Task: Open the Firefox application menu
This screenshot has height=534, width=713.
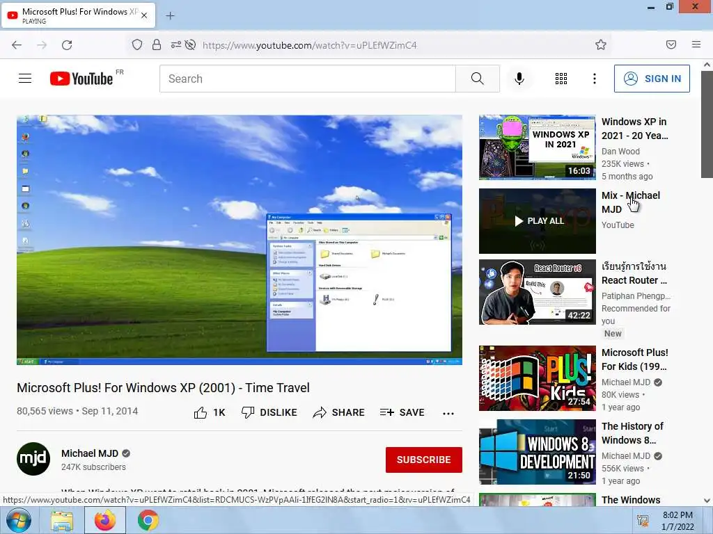Action: pos(696,44)
